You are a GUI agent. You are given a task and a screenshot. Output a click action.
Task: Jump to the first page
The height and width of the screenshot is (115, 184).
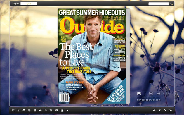click(154, 110)
